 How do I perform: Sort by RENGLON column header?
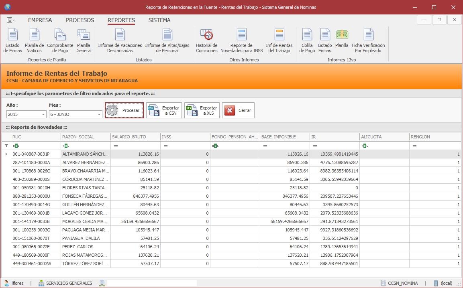[x=436, y=137]
